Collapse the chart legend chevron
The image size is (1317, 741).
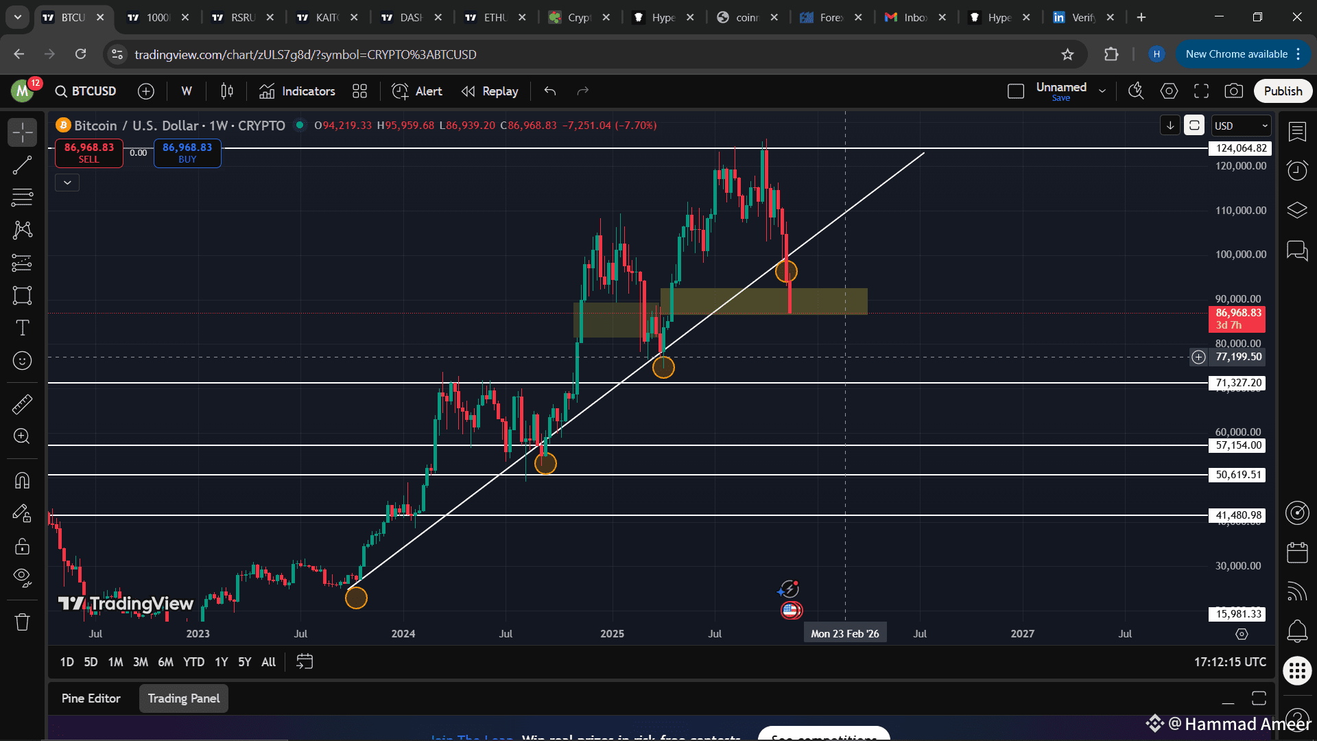(67, 183)
